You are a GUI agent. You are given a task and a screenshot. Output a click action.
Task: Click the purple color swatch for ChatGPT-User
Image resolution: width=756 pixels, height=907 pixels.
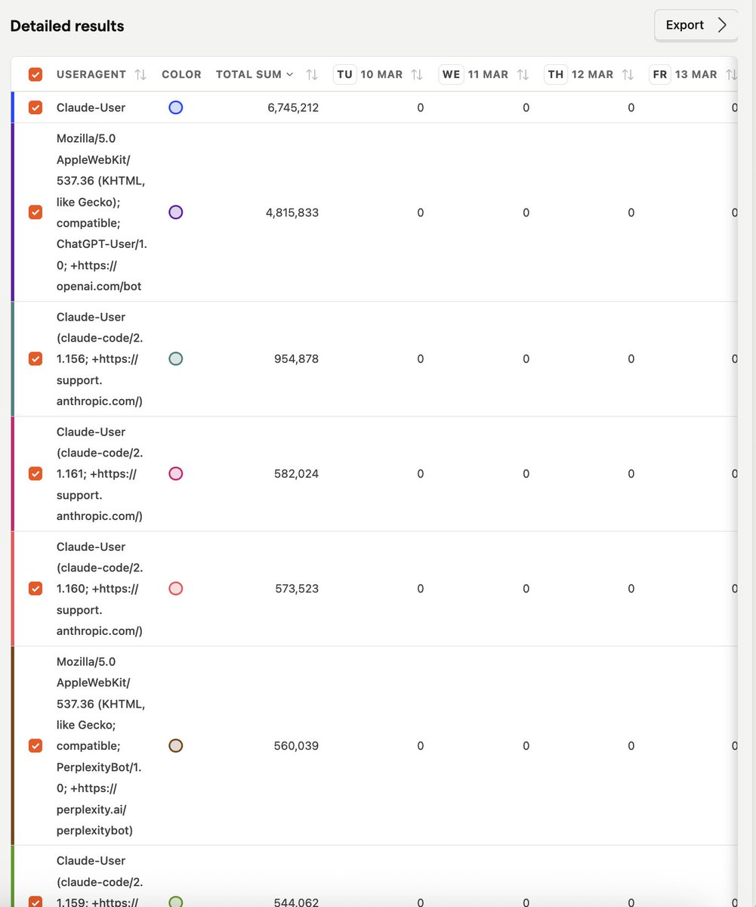pos(176,212)
